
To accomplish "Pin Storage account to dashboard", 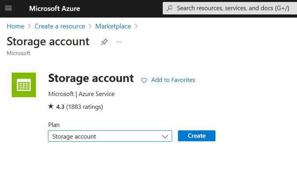I will pos(104,42).
